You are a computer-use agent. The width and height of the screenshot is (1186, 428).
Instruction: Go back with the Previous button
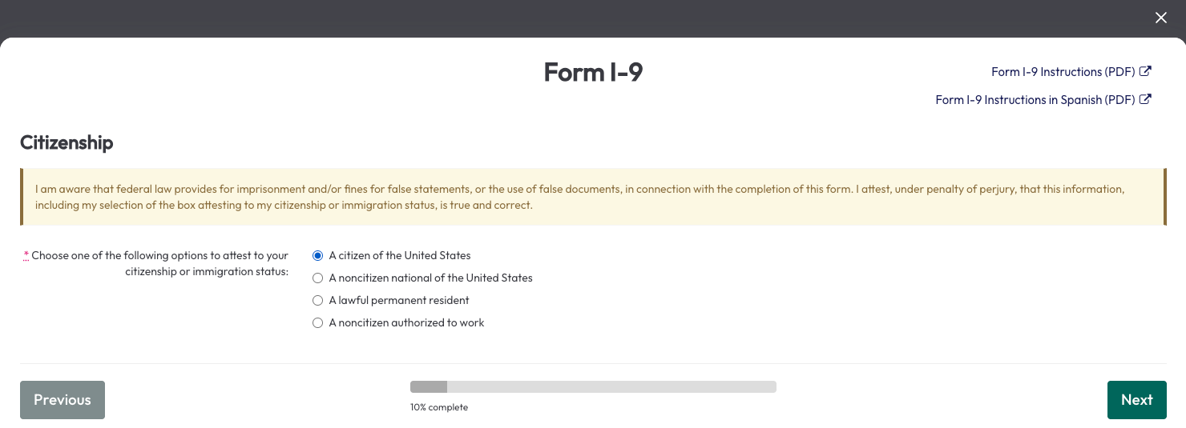coord(63,400)
